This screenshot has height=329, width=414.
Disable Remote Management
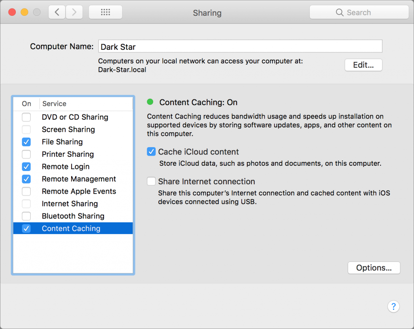pyautogui.click(x=26, y=179)
